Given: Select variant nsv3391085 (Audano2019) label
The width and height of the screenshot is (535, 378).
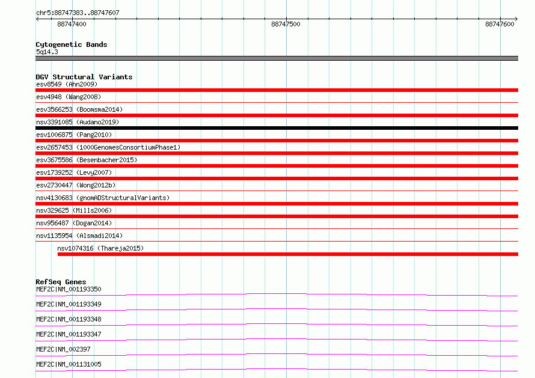Looking at the screenshot, I should point(78,122).
